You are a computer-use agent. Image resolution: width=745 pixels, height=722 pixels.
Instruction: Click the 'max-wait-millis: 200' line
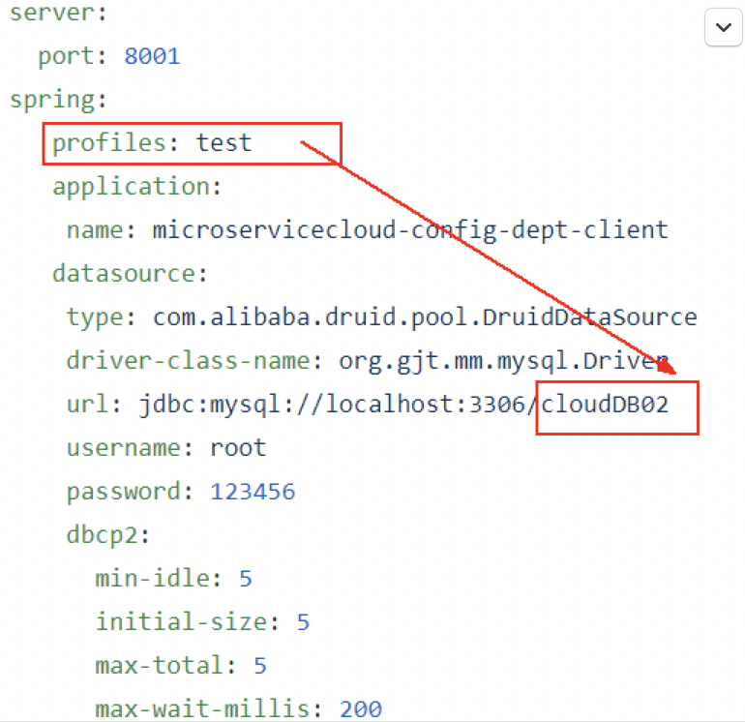coord(239,709)
